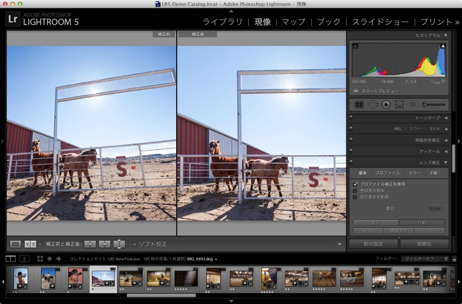Show more modules with » arrow
This screenshot has width=462, height=304.
pos(457,22)
